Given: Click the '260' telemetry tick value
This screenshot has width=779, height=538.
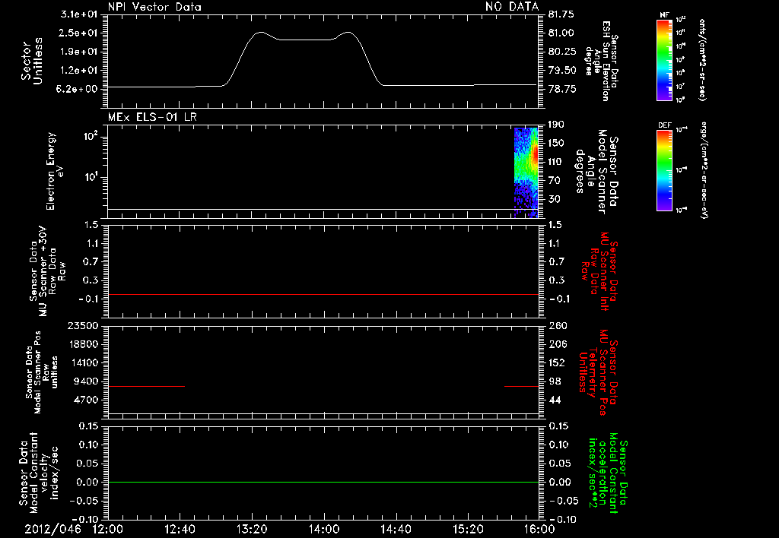Looking at the screenshot, I should 558,326.
